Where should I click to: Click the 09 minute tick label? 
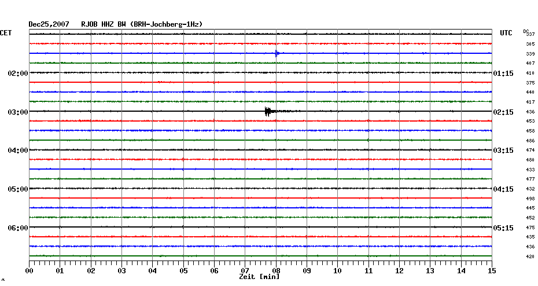307,271
